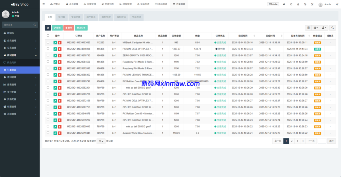Go to page 2 in pagination

click(292, 141)
